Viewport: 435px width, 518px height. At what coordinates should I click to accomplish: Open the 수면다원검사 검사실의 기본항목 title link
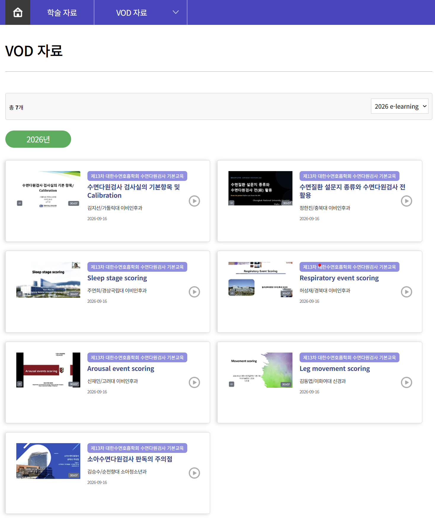tap(134, 191)
